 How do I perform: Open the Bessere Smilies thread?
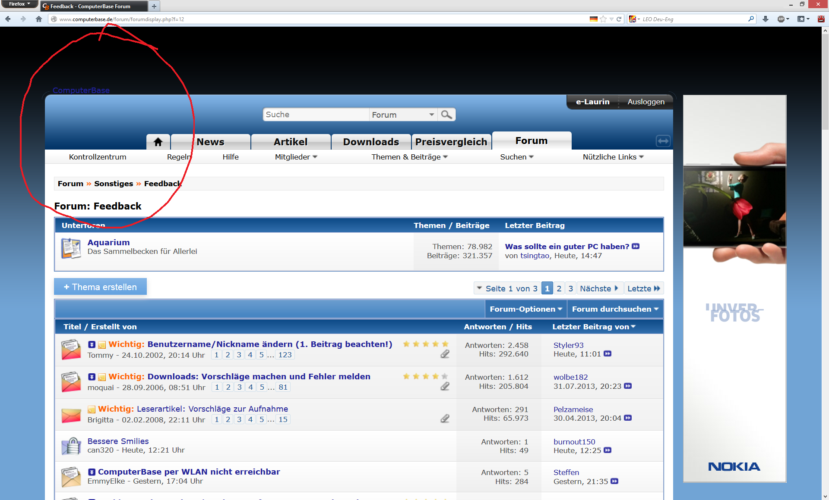[118, 441]
